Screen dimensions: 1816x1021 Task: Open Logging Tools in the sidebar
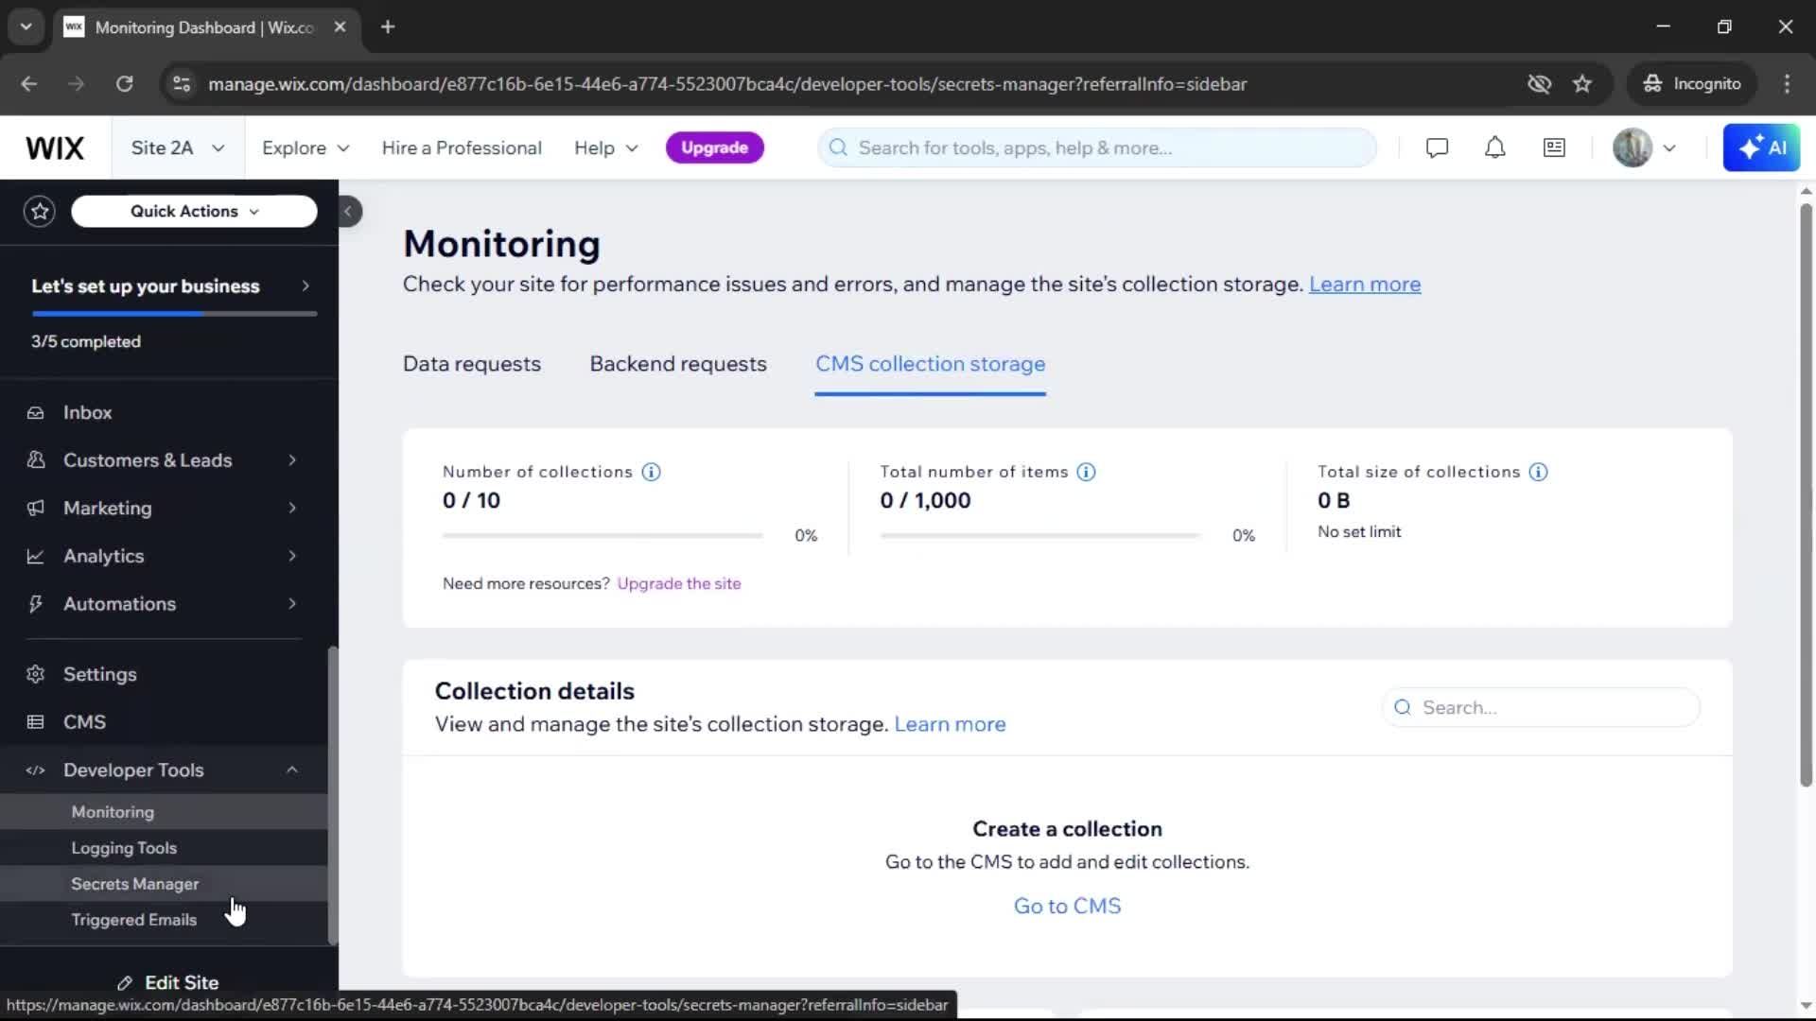click(164, 848)
